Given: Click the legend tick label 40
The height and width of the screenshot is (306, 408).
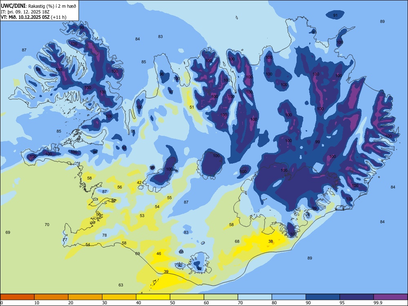Looking at the screenshot, I should pos(138,303).
